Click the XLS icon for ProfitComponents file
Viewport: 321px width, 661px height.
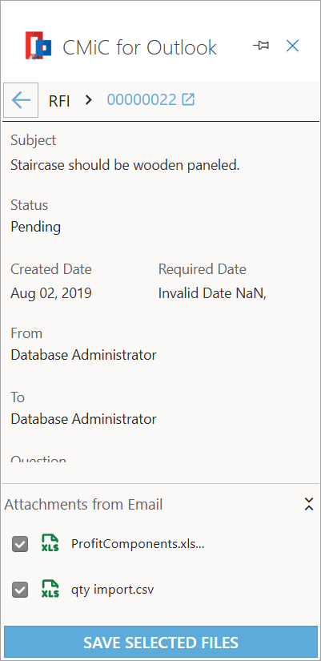coord(50,543)
